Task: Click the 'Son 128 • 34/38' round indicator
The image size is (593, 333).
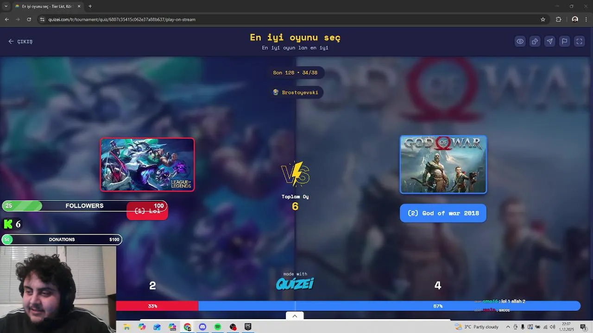Action: 295,73
